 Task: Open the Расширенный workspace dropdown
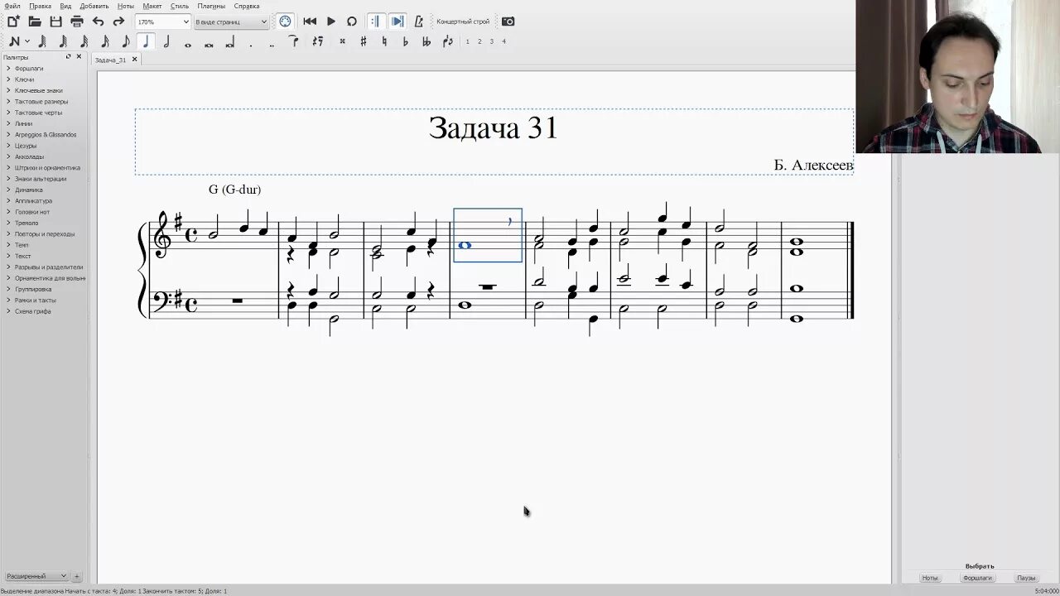(36, 576)
